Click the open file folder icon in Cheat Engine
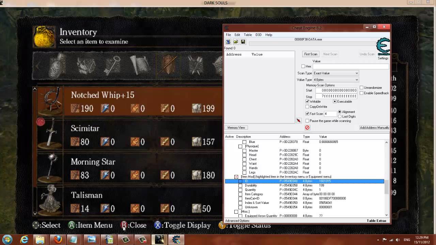This screenshot has width=436, height=245. pyautogui.click(x=236, y=42)
